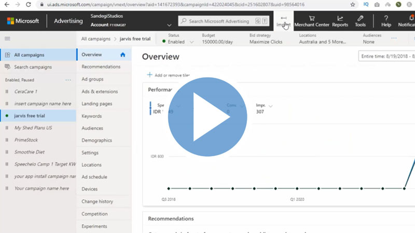Click the paused icon beside PrimeStock
415x233 pixels.
pos(7,140)
